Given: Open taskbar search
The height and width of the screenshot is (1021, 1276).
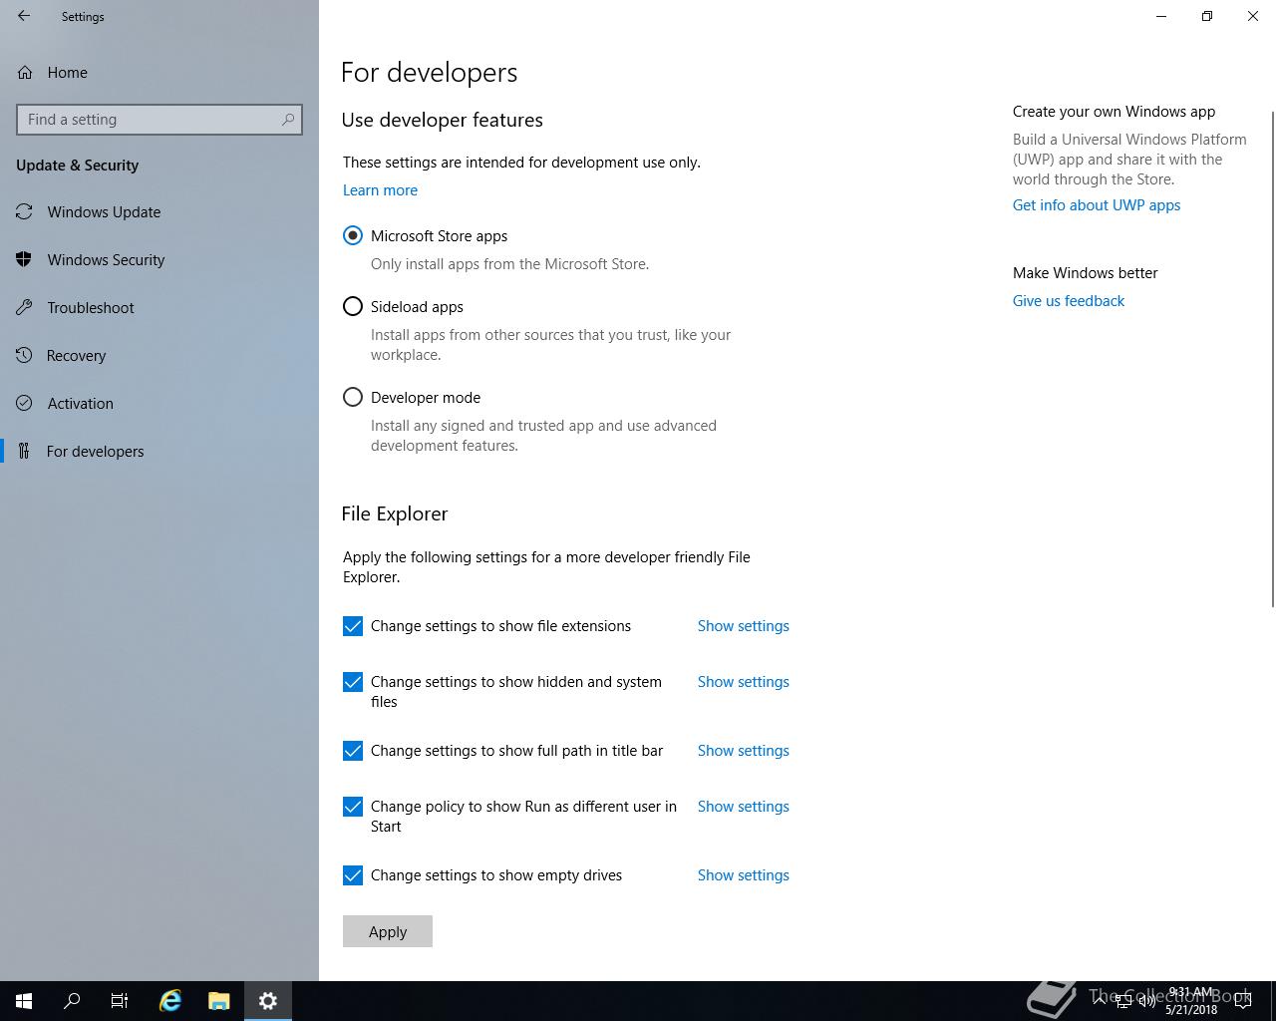Looking at the screenshot, I should click(72, 1001).
